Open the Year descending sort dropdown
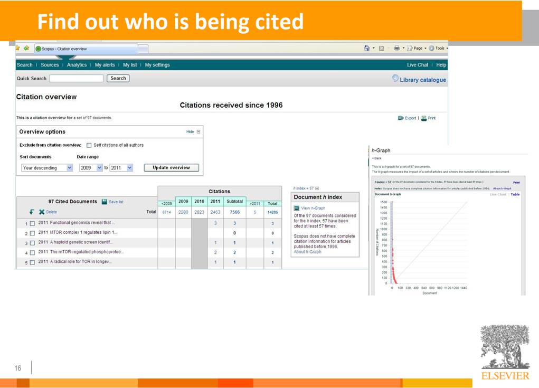 (46, 168)
